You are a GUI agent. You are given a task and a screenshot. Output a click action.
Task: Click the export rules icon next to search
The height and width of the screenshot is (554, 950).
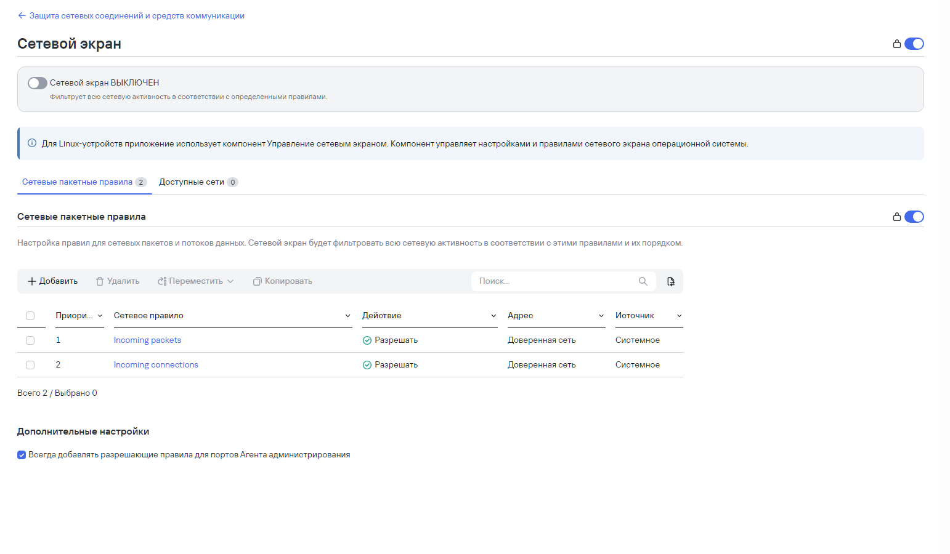(671, 281)
